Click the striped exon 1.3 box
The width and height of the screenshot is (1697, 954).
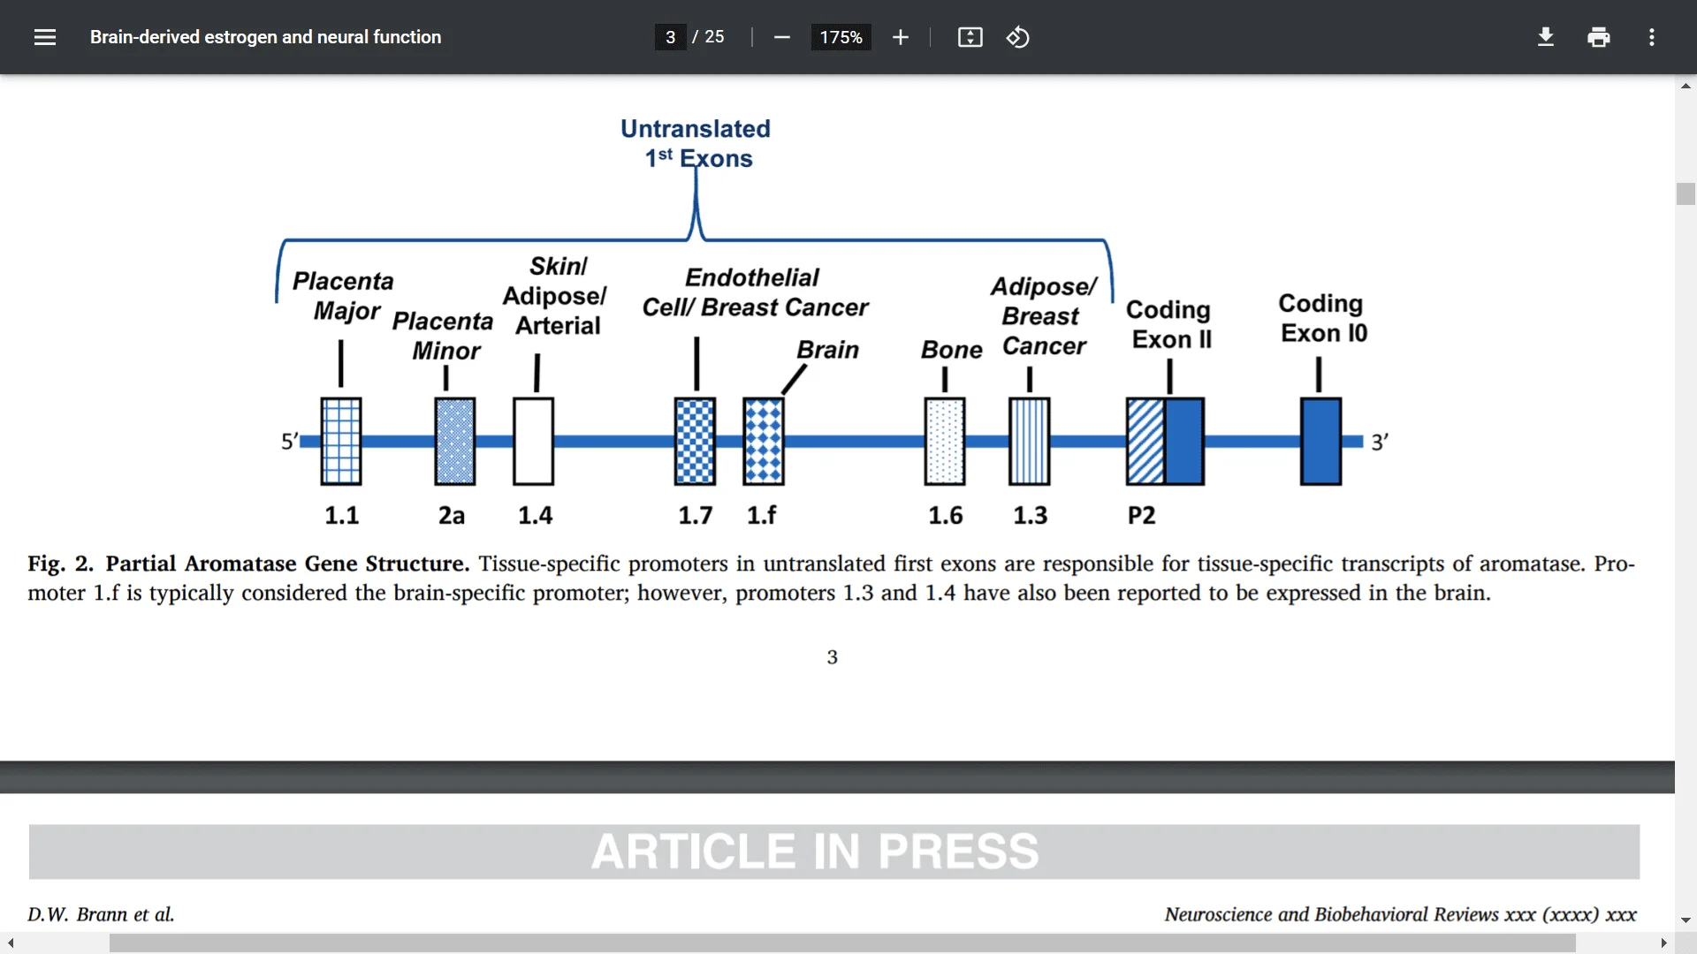pos(1030,441)
